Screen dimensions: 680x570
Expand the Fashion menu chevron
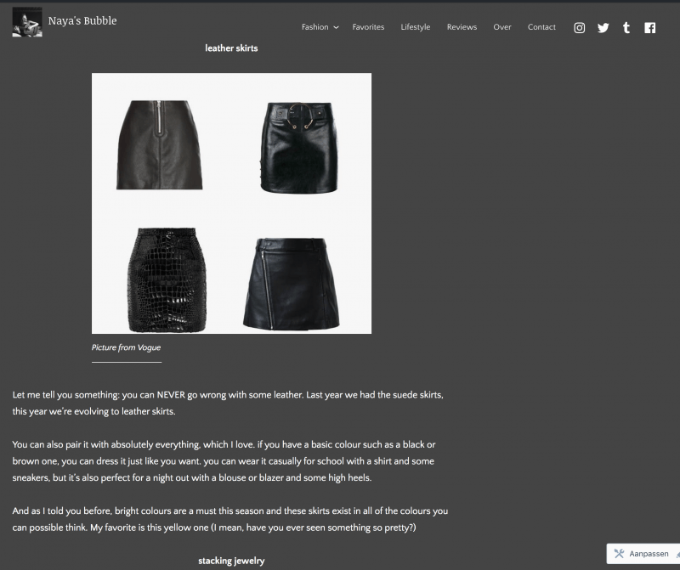click(x=336, y=27)
